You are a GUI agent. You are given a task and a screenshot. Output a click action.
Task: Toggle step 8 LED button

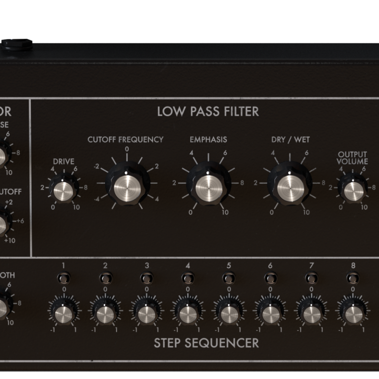(352, 279)
